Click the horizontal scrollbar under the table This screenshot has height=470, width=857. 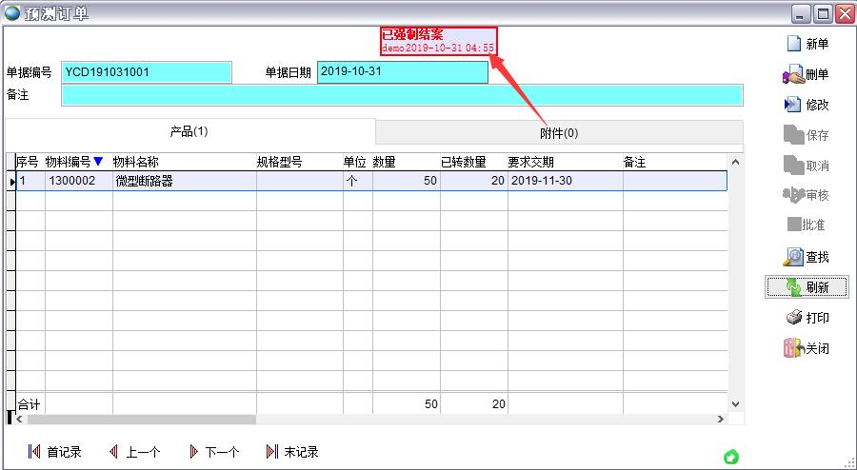143,419
